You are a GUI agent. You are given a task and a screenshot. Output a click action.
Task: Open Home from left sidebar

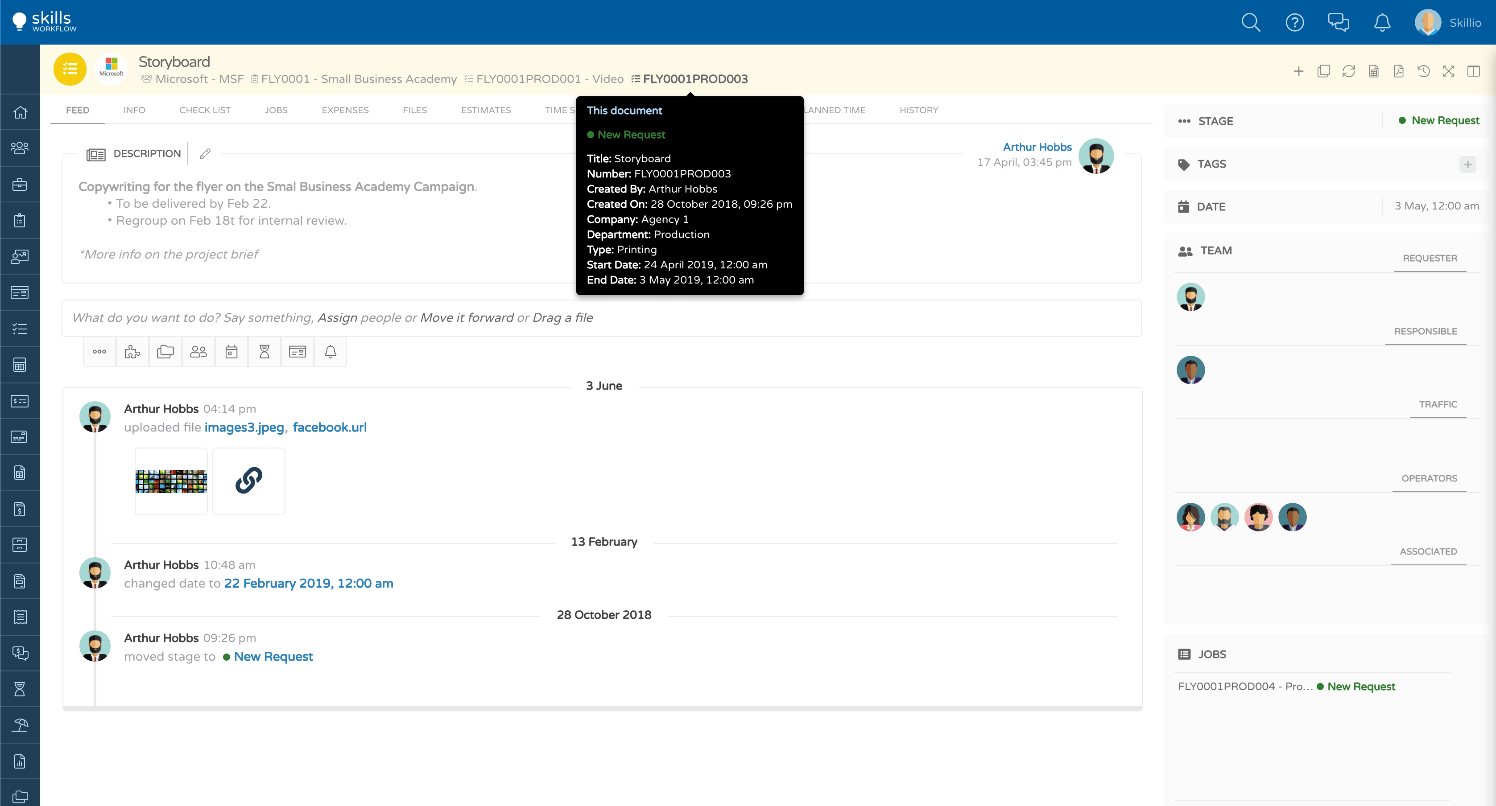[21, 113]
